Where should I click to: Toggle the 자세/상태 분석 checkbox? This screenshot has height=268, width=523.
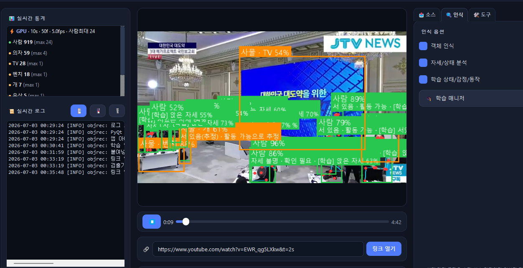[x=423, y=63]
